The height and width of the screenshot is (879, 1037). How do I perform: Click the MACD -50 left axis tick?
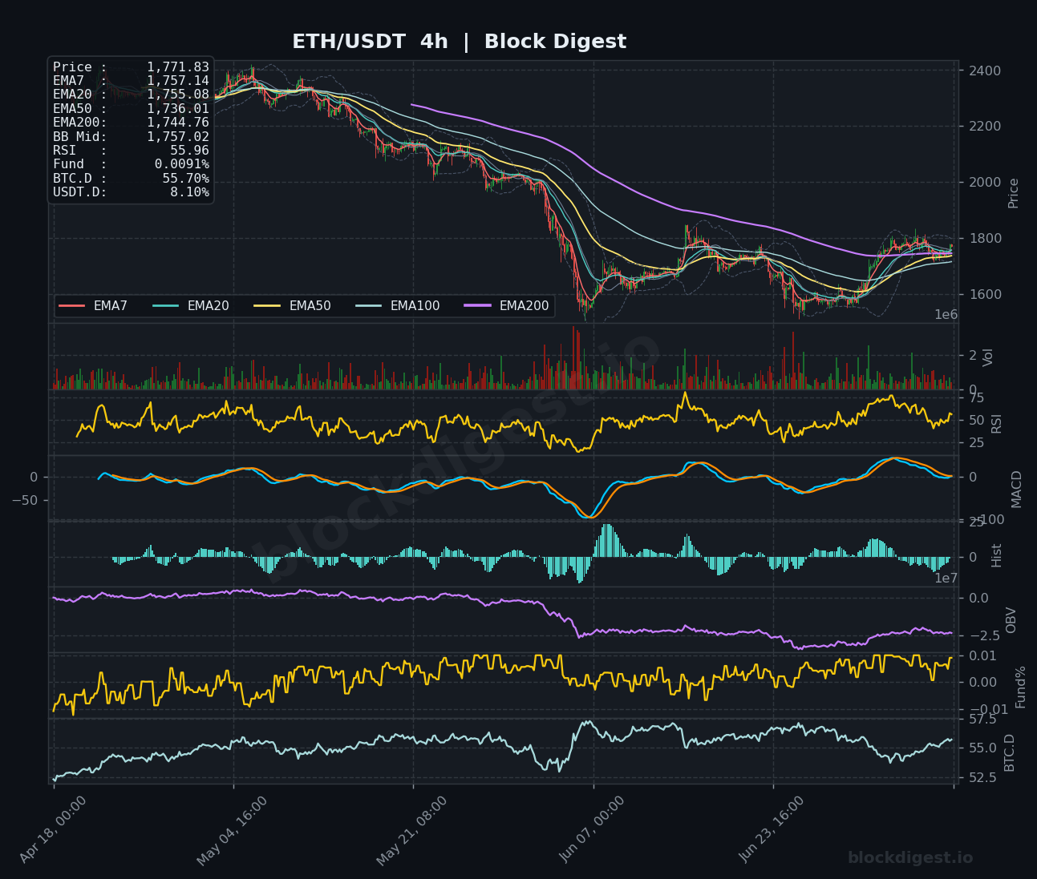24,501
